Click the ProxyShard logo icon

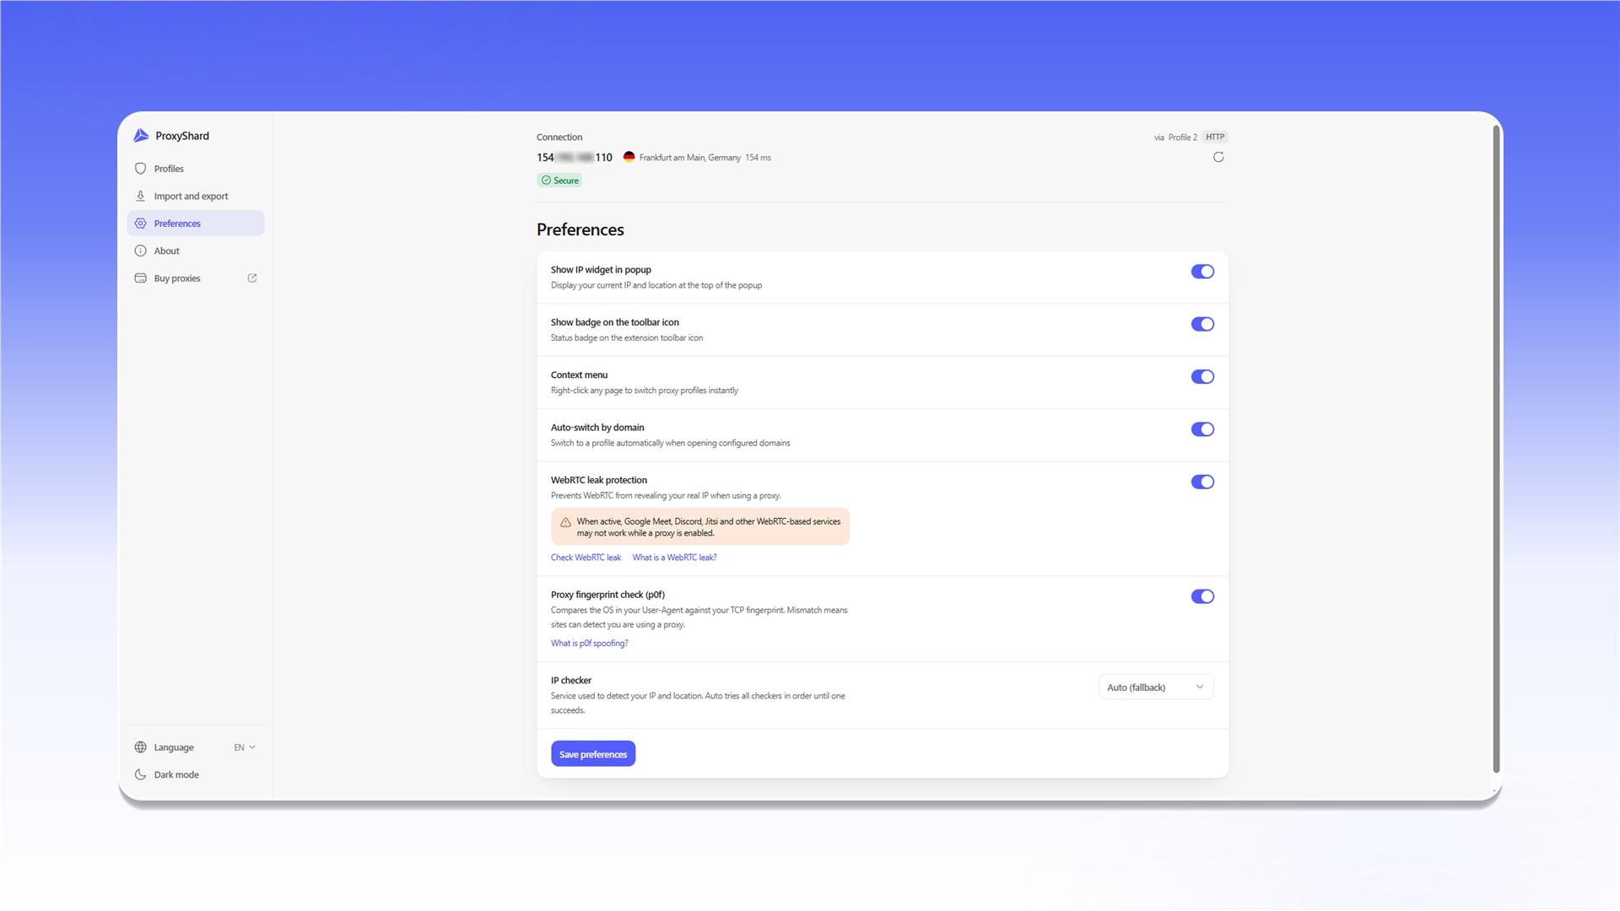tap(141, 136)
